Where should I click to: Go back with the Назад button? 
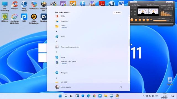(x=117, y=12)
